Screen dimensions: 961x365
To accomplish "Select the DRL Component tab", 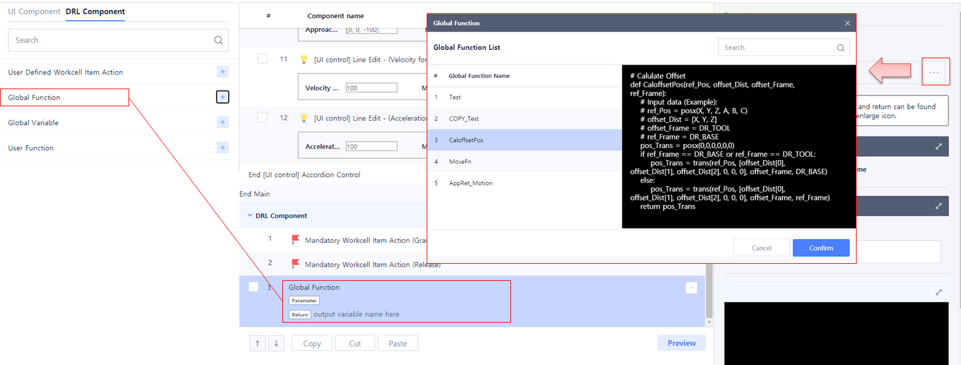I will (x=95, y=11).
